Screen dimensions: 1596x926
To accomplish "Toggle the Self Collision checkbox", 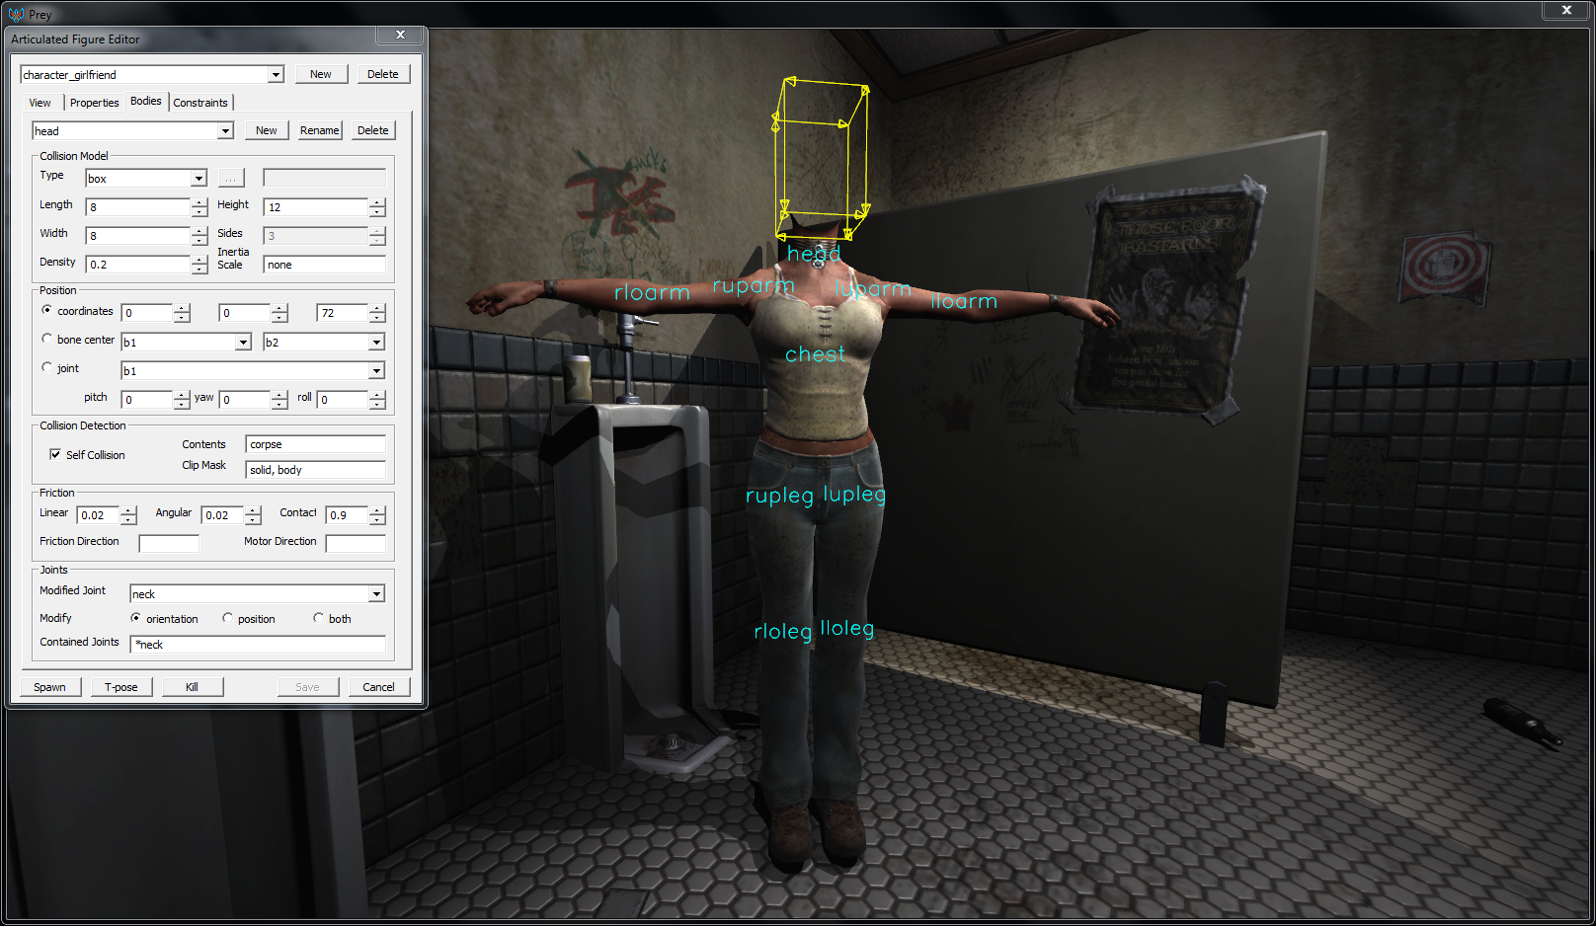I will pos(55,454).
